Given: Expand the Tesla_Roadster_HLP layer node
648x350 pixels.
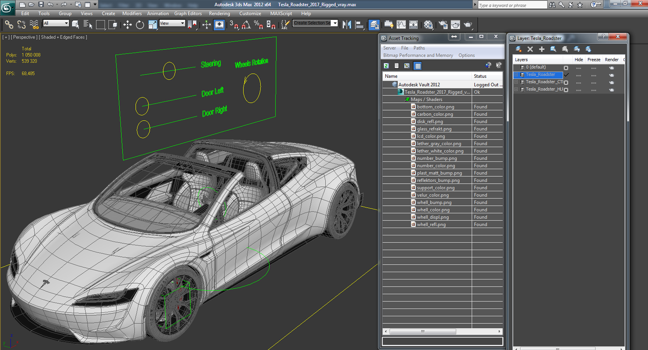Looking at the screenshot, I should click(517, 90).
